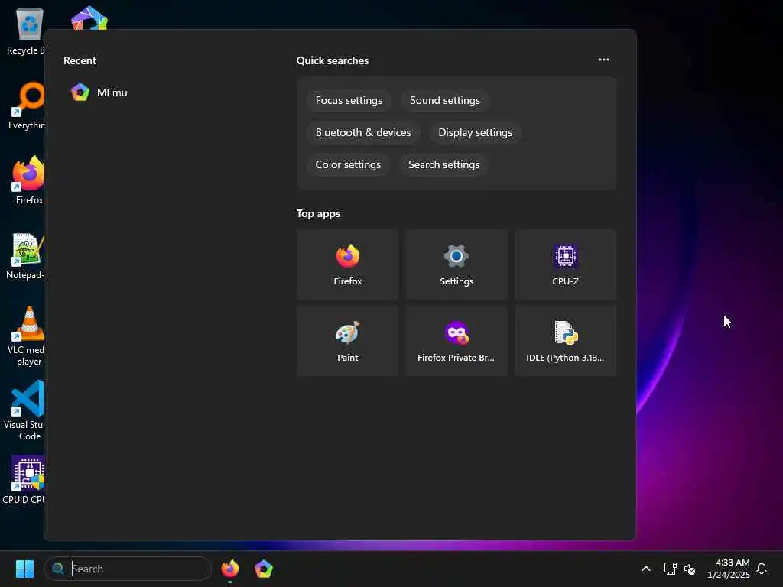Viewport: 783px width, 587px height.
Task: Click the Windows Start button
Action: (x=24, y=569)
